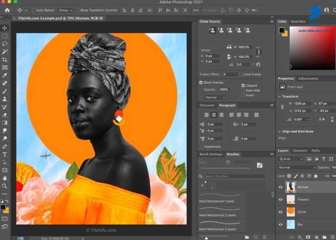Open the Clone Source panel menu
Viewport: 336px width, 240px height.
(272, 22)
